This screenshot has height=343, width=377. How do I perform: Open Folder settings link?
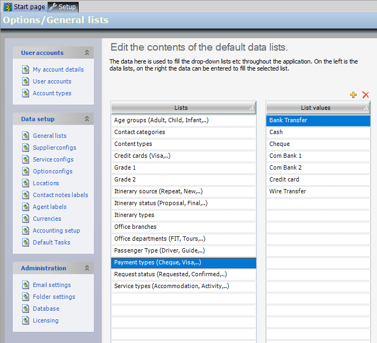pos(54,297)
